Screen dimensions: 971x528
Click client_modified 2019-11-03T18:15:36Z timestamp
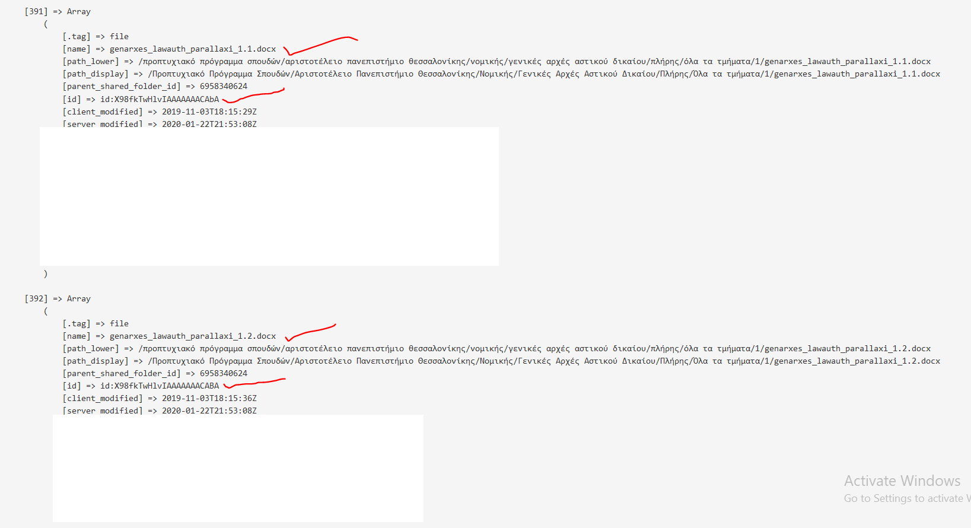tap(209, 398)
